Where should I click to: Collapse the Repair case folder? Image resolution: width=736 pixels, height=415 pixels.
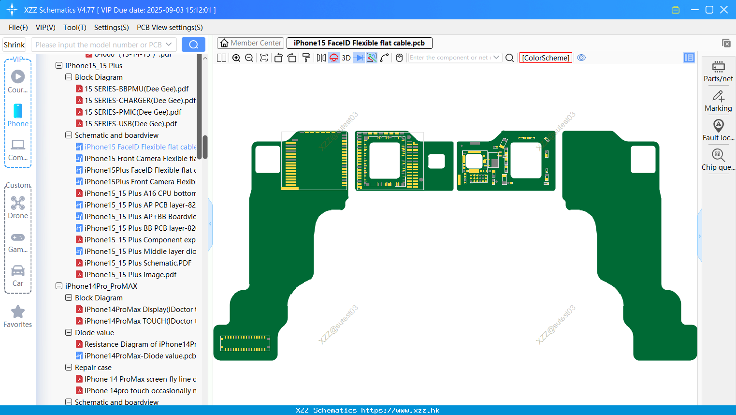pos(69,367)
